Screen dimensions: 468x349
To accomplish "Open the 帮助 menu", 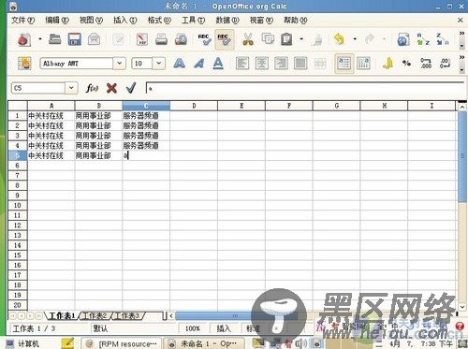I will (296, 21).
